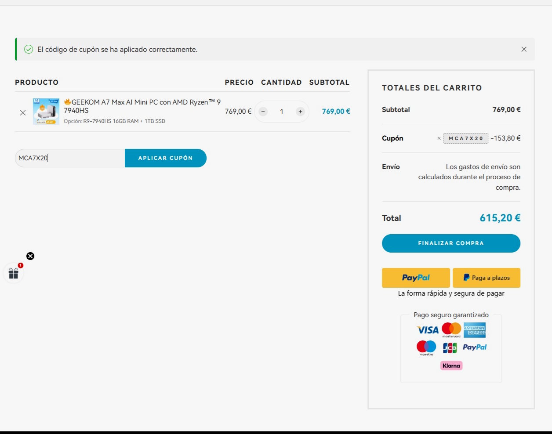The width and height of the screenshot is (552, 434).
Task: Choose Paga a plazos option
Action: coord(487,278)
